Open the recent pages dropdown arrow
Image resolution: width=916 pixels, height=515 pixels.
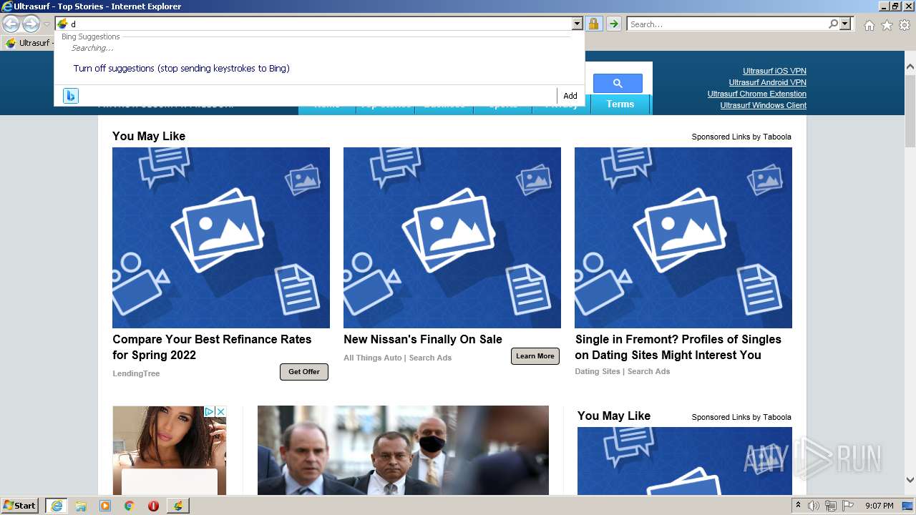point(47,24)
